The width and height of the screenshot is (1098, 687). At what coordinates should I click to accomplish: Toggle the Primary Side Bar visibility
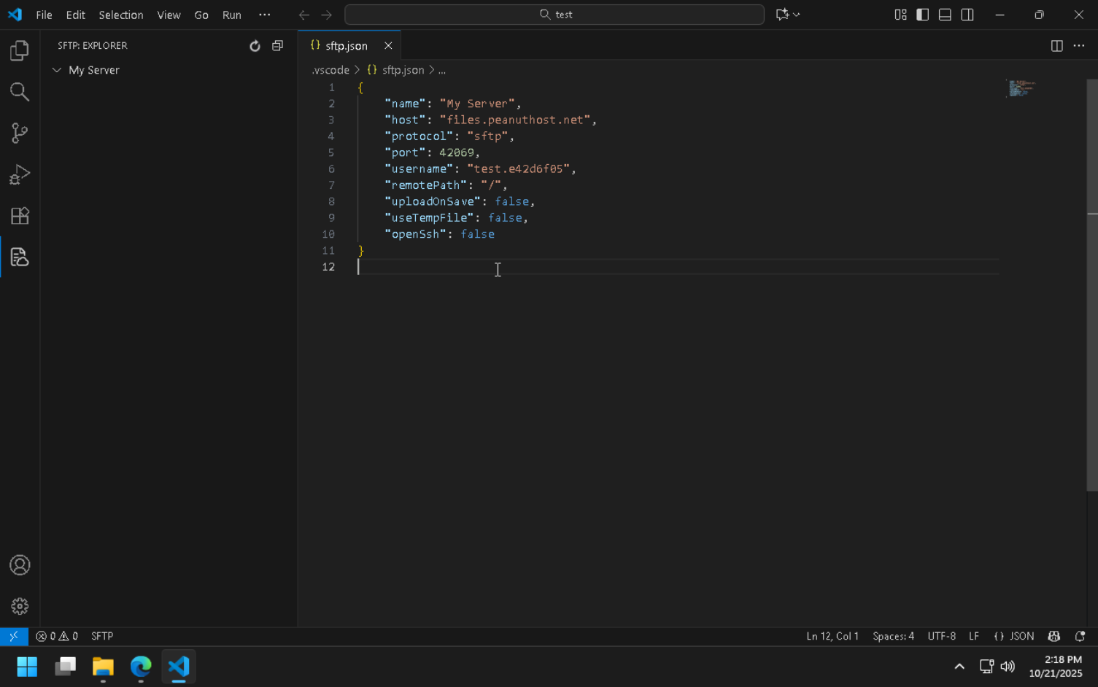(922, 15)
